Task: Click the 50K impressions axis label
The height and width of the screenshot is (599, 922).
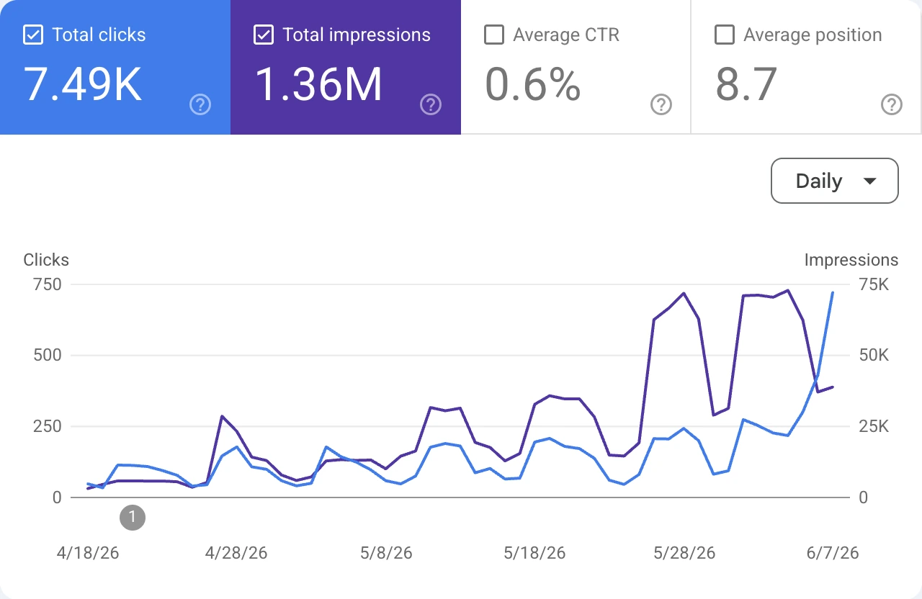Action: (x=873, y=355)
